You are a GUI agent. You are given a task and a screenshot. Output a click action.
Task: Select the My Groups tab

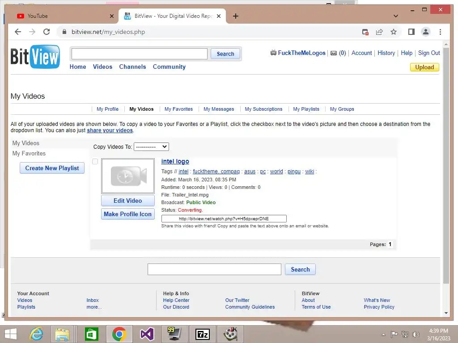pos(342,109)
